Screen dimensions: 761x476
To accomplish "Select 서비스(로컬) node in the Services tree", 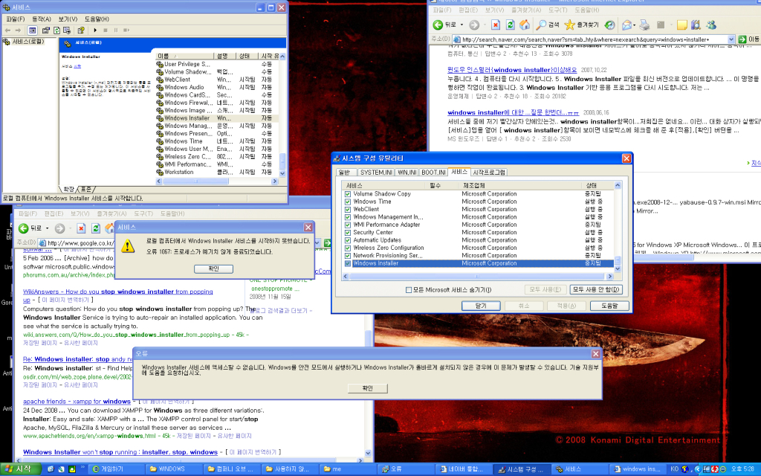I will click(x=27, y=42).
